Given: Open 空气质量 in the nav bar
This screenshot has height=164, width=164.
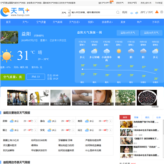Looking at the screenshot, I should pos(41,22).
